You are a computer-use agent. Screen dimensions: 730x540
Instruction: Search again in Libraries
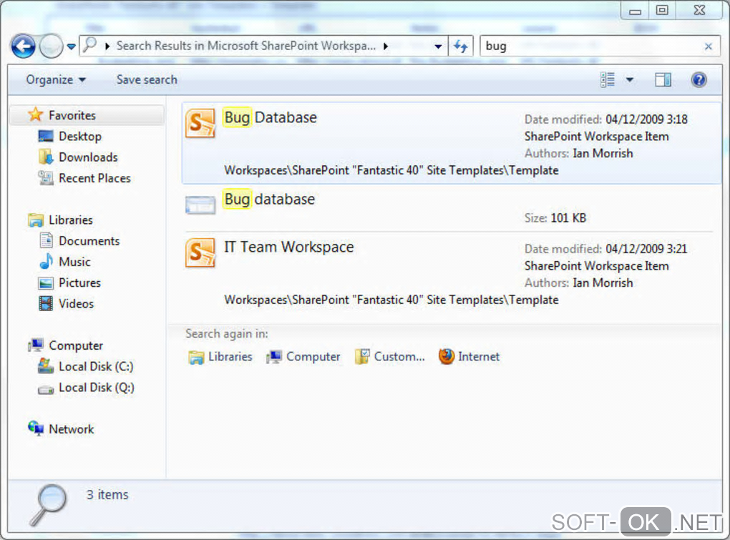tap(220, 357)
